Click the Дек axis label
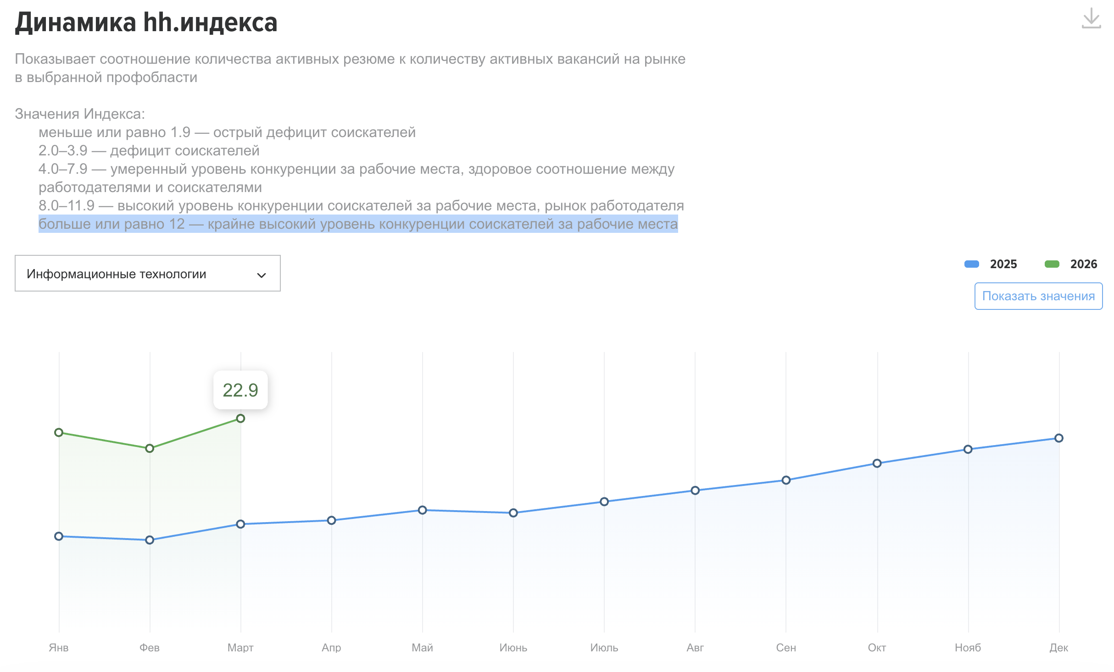 [1059, 648]
